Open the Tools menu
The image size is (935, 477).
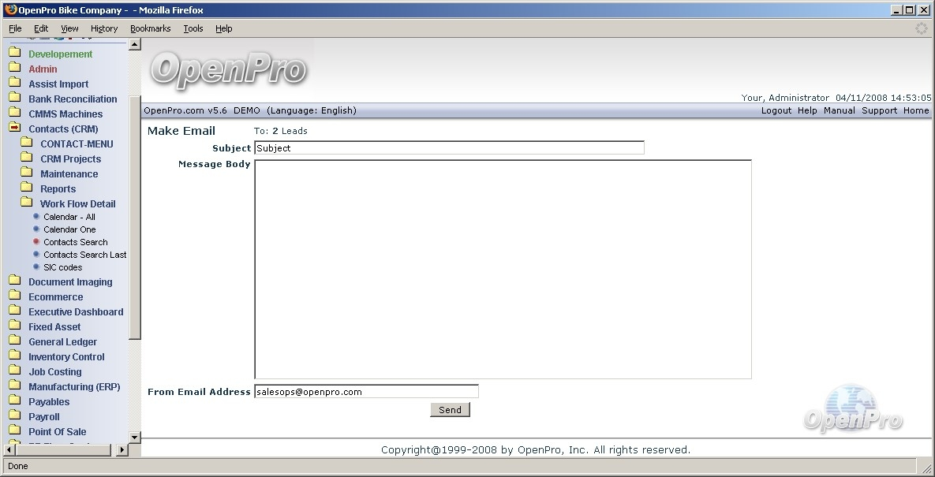tap(193, 28)
